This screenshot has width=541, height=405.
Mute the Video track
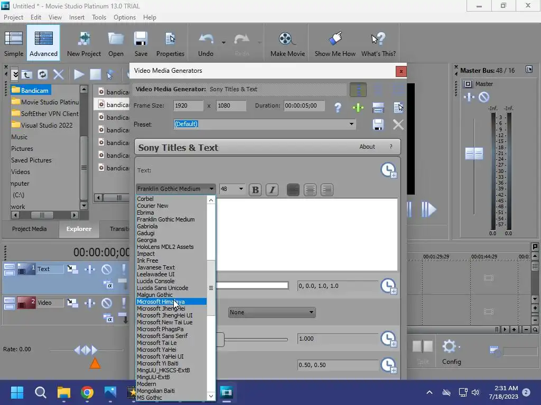[x=107, y=303]
